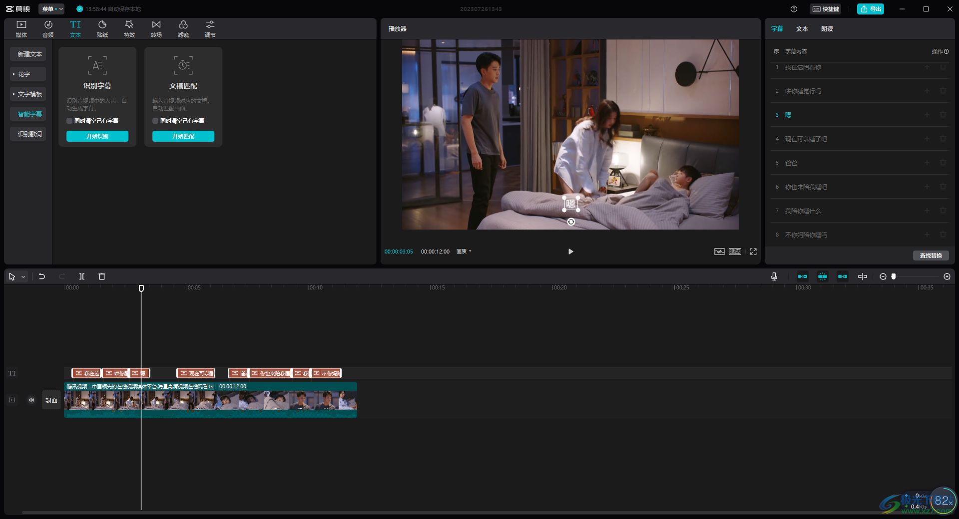The width and height of the screenshot is (959, 519).
Task: Click the 操作 help icon
Action: (x=946, y=51)
